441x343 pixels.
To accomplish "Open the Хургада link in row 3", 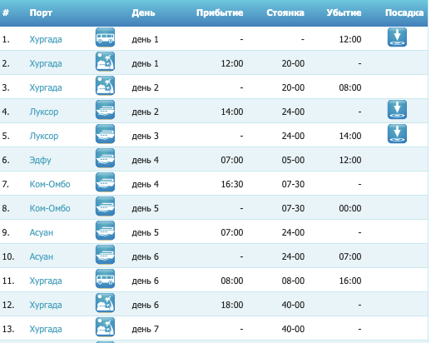I will pyautogui.click(x=46, y=87).
